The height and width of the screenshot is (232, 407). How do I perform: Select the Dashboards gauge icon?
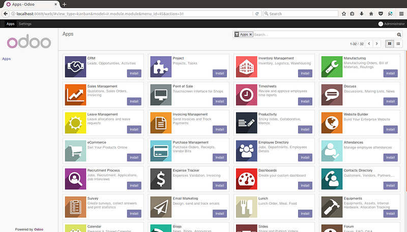pos(246,179)
